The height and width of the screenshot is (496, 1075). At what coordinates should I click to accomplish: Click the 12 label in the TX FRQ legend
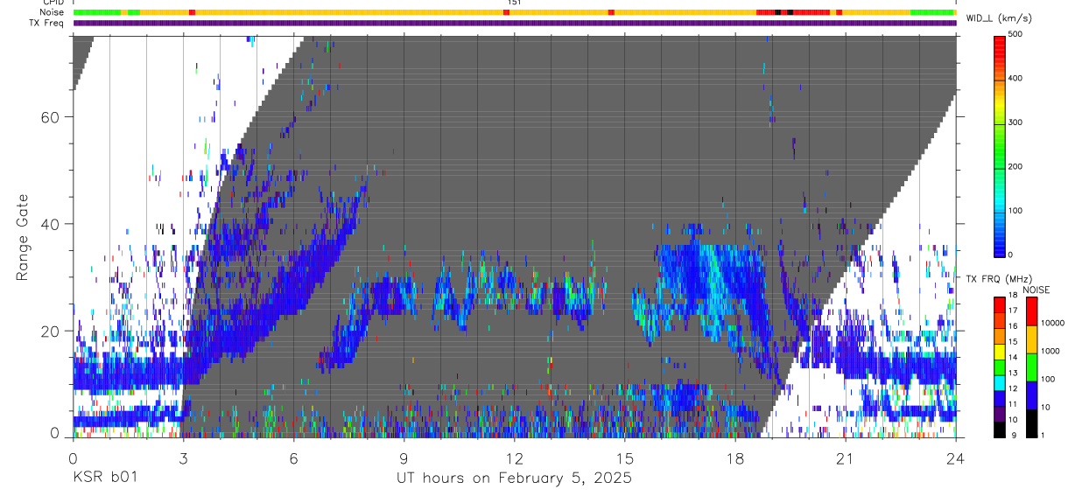(x=1013, y=388)
